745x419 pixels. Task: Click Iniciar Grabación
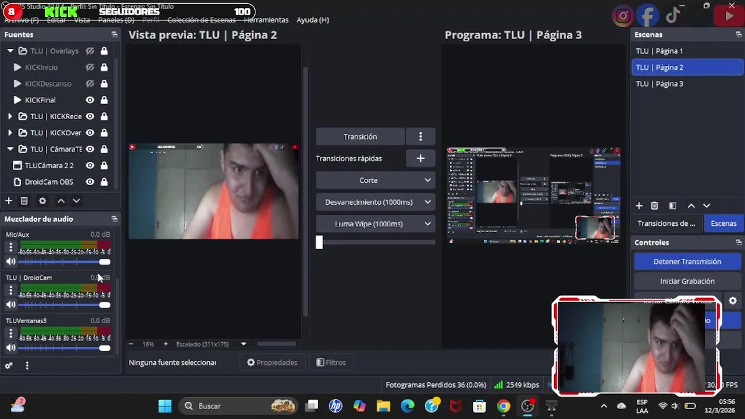[687, 281]
